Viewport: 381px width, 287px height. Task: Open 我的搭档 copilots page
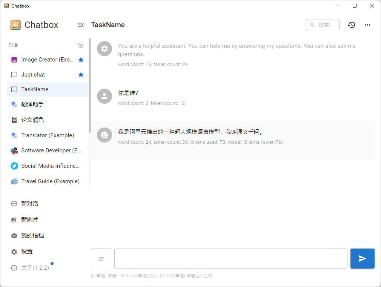[32, 236]
